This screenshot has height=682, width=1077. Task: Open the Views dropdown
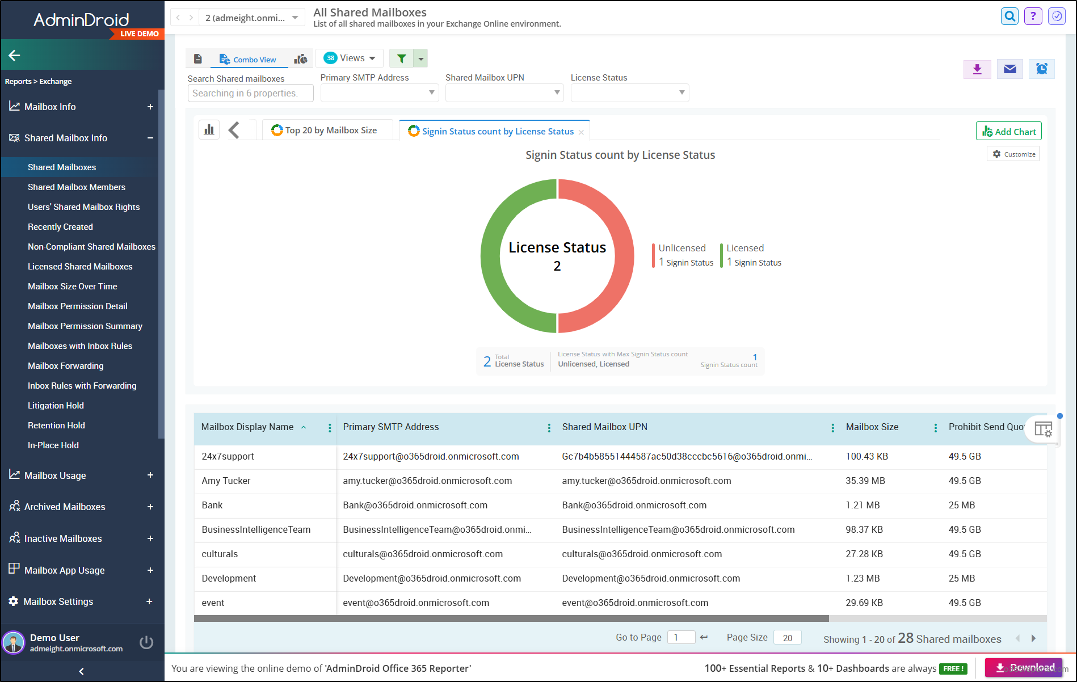pyautogui.click(x=350, y=58)
